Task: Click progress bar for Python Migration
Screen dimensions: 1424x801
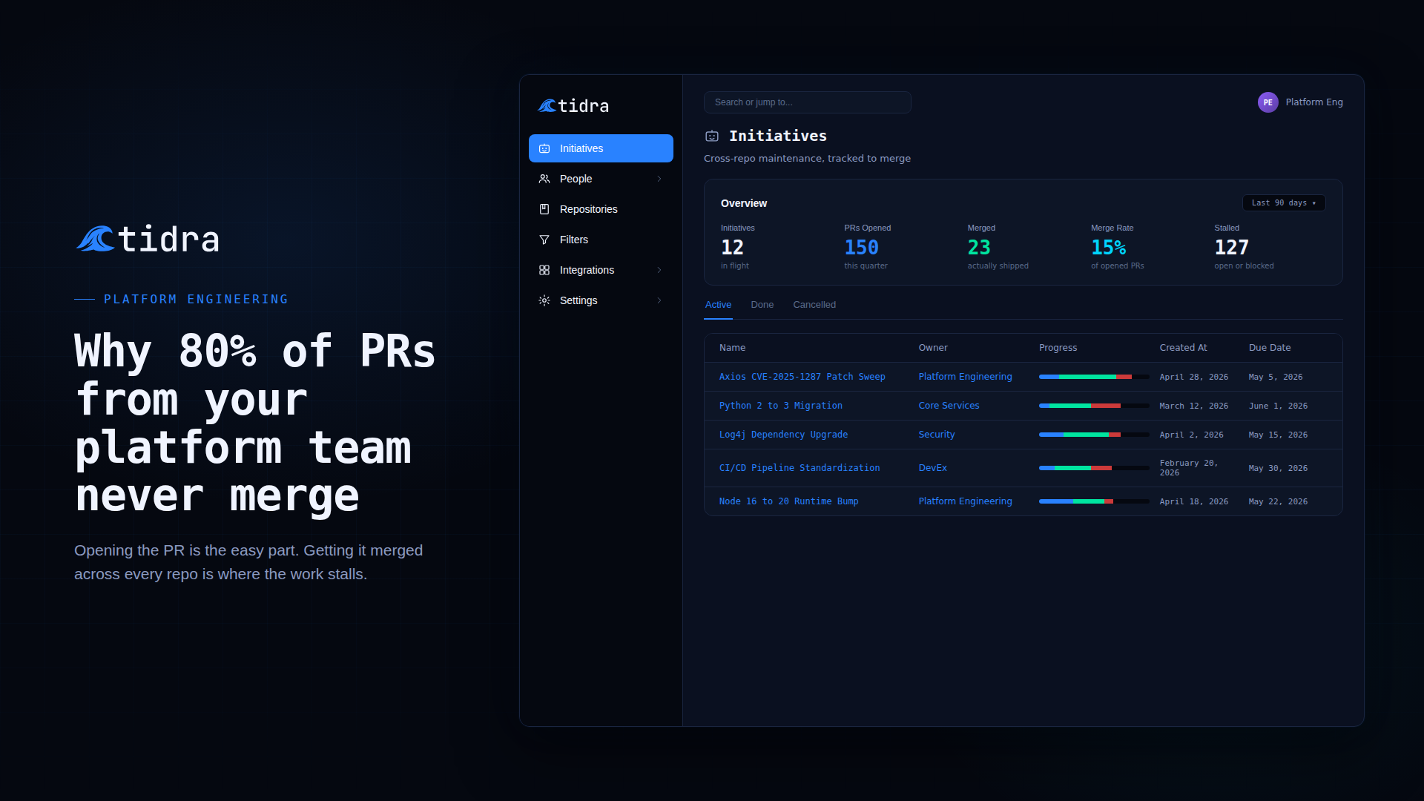Action: coord(1094,406)
